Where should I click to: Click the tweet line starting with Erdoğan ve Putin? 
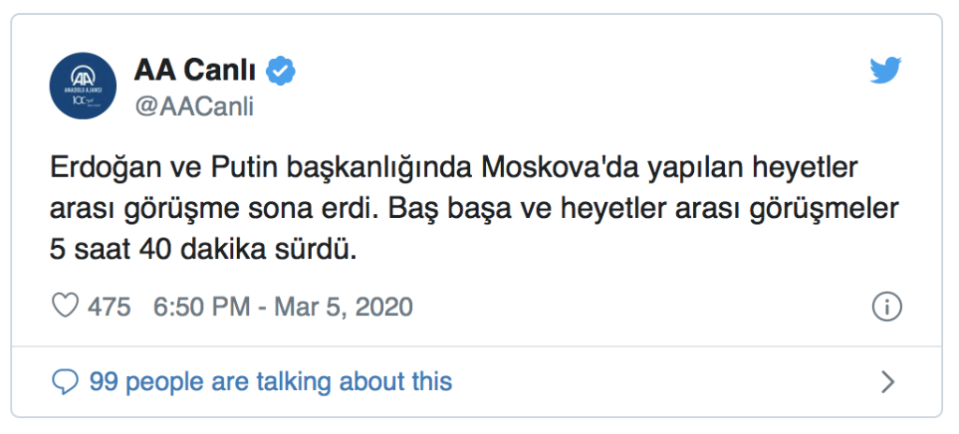454,168
